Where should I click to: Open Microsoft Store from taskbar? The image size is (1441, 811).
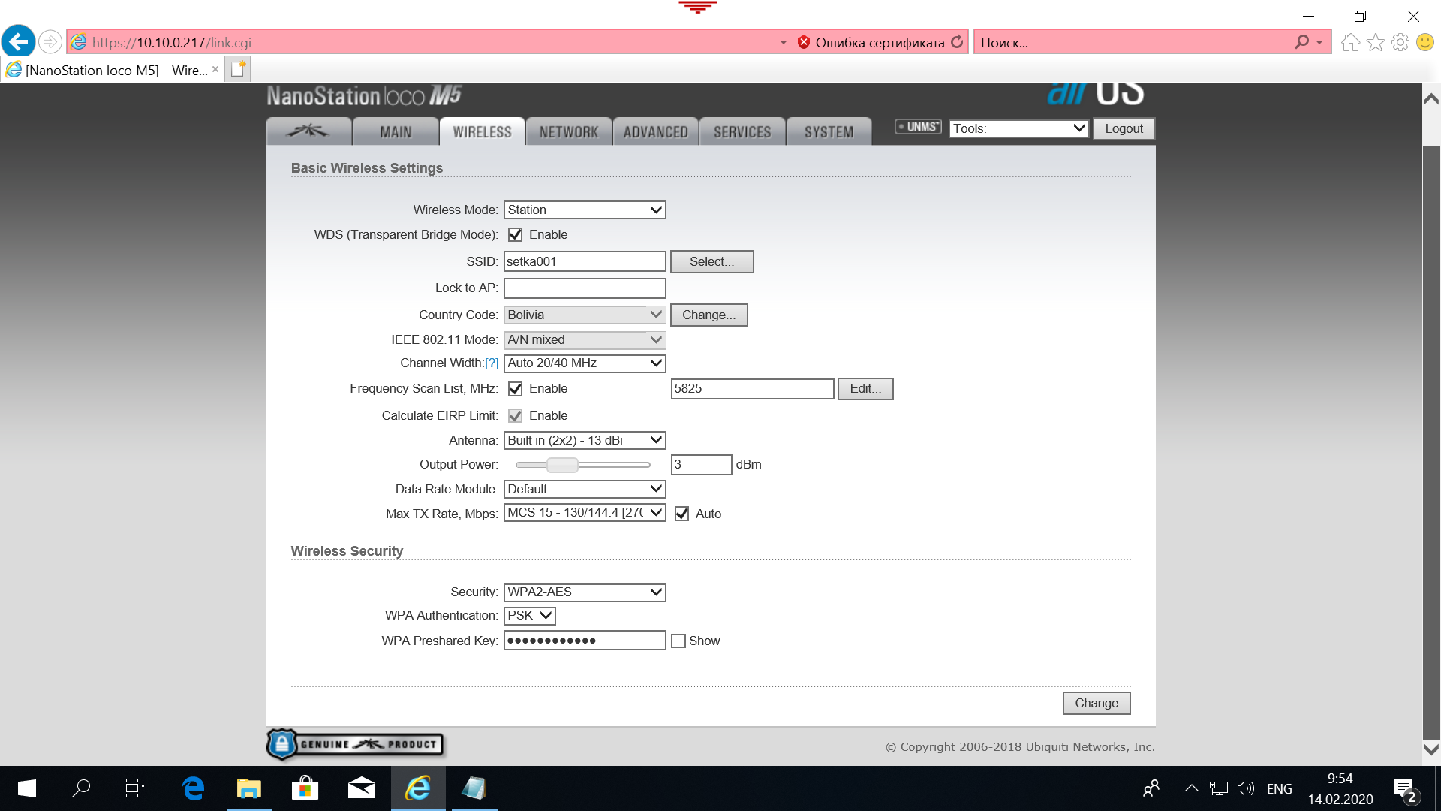[x=305, y=788]
